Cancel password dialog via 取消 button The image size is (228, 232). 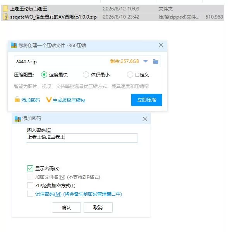click(x=98, y=207)
